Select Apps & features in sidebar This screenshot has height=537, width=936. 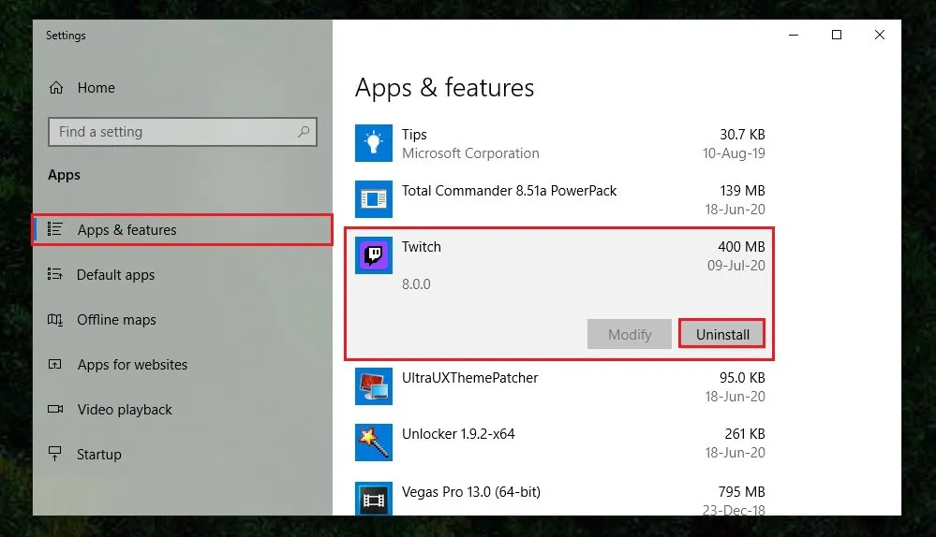click(183, 229)
